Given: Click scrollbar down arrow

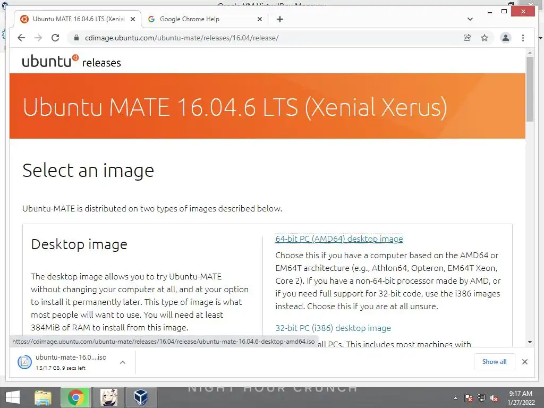Looking at the screenshot, I should (x=530, y=342).
